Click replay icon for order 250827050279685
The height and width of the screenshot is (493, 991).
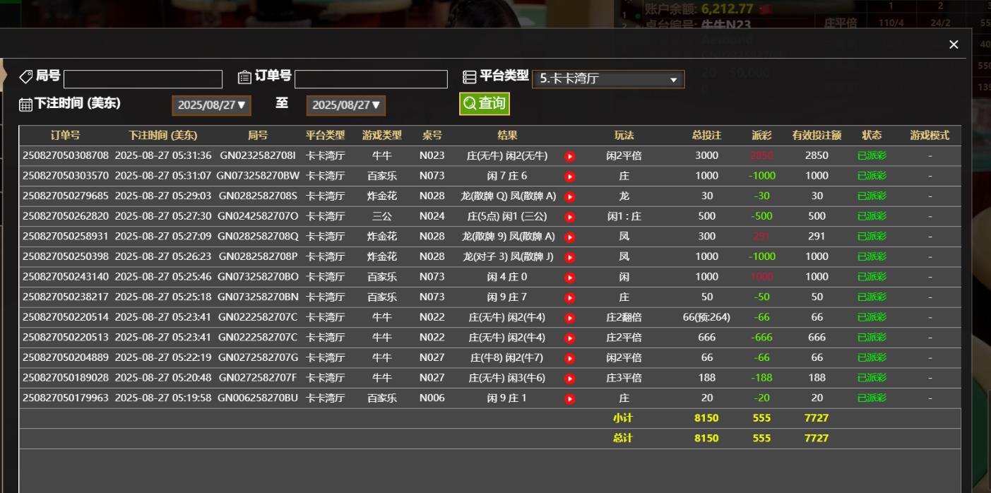click(x=570, y=196)
